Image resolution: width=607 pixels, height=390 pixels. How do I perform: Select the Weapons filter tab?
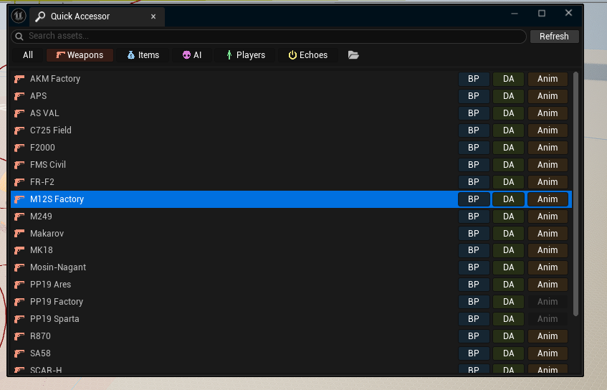(x=80, y=55)
